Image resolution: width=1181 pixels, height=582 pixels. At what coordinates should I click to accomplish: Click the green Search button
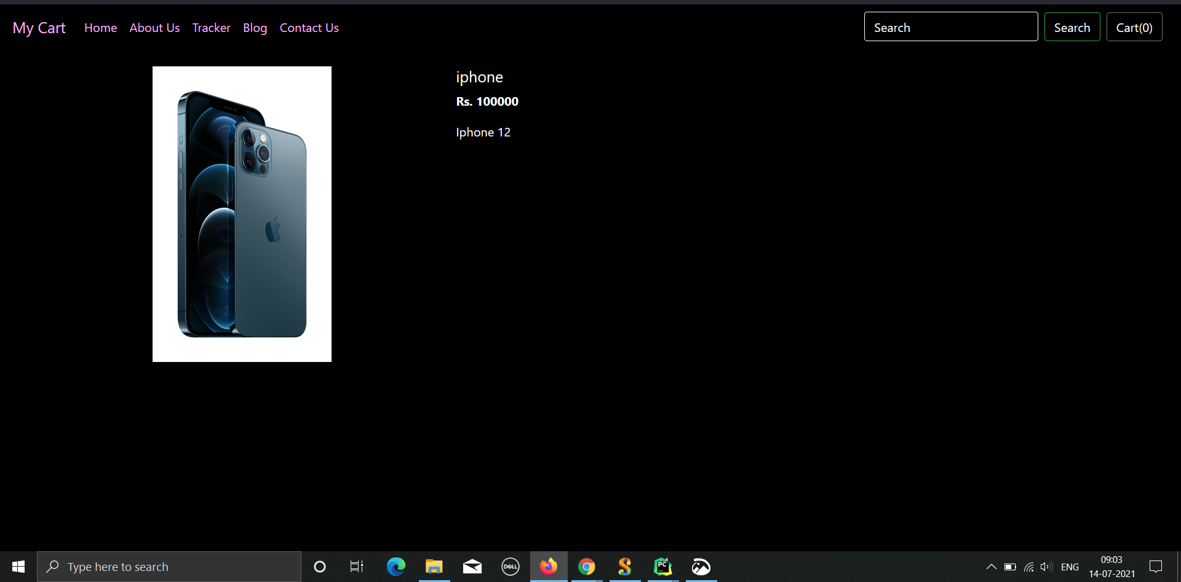coord(1072,27)
